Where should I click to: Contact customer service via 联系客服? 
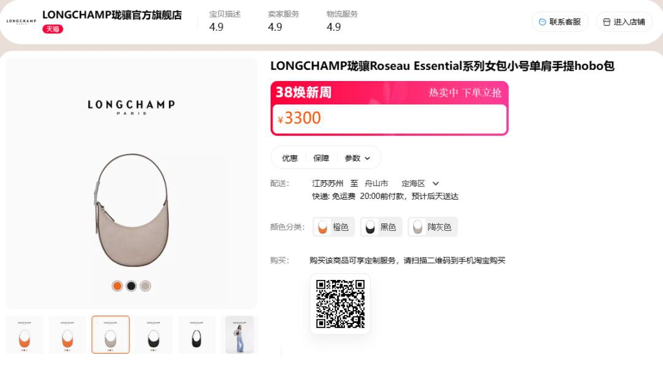pyautogui.click(x=560, y=22)
